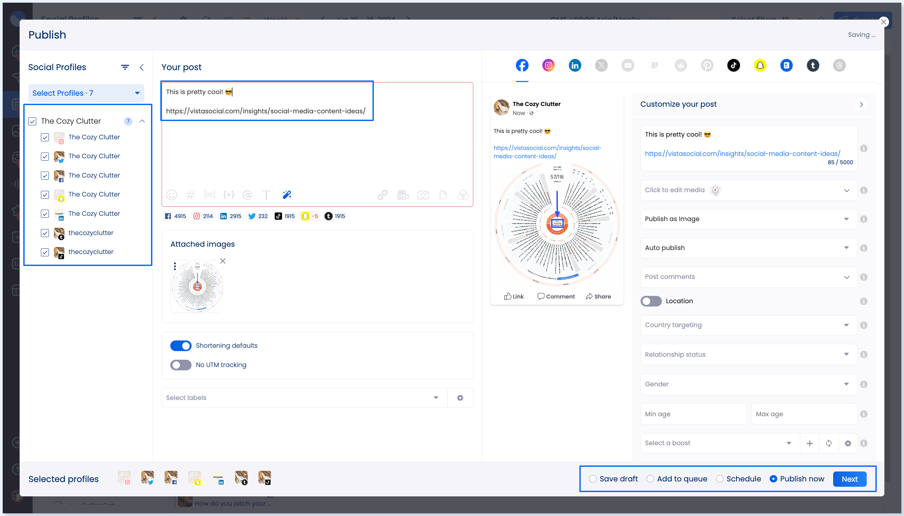Open the emoji picker in post editor

click(172, 194)
